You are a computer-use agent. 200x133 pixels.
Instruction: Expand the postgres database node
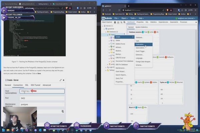coord(108,65)
